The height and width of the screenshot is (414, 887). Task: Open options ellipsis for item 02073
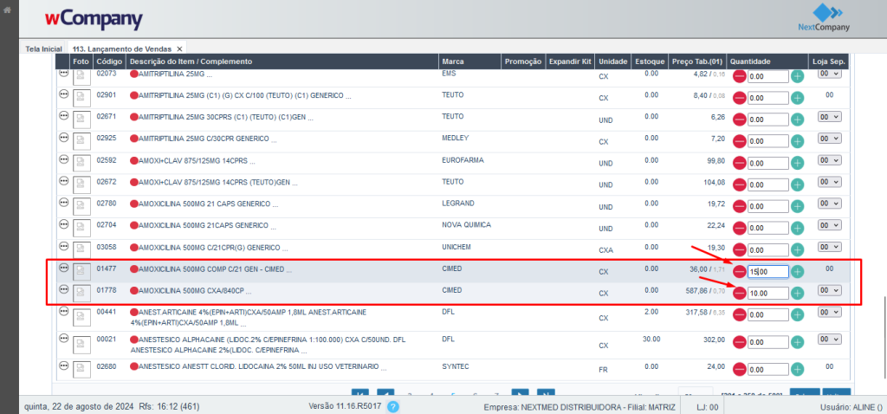[x=63, y=74]
